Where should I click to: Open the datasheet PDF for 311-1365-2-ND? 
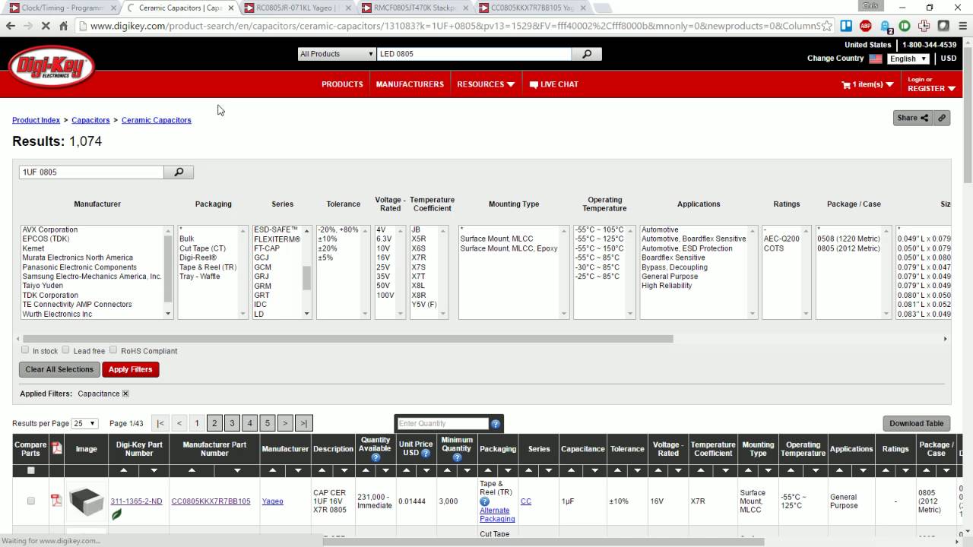click(x=56, y=500)
